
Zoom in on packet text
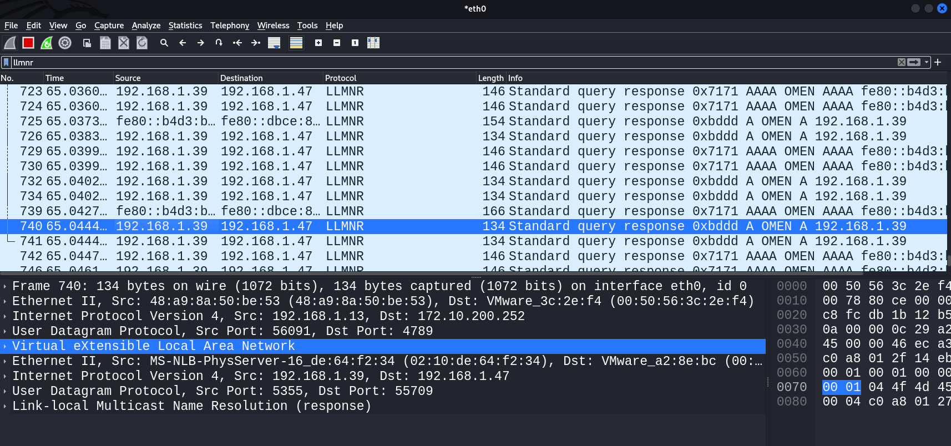click(x=318, y=43)
